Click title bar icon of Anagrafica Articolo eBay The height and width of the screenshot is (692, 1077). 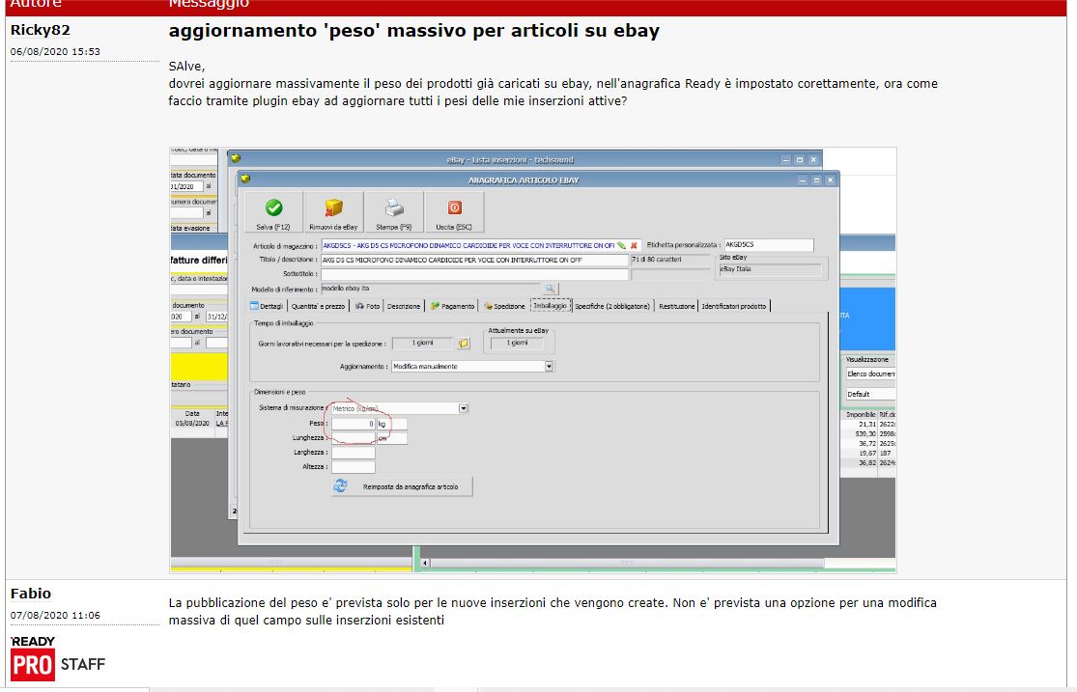[x=245, y=180]
